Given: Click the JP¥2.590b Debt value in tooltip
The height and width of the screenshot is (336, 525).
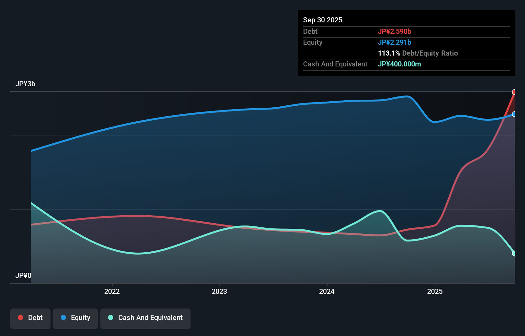Looking at the screenshot, I should pyautogui.click(x=395, y=31).
